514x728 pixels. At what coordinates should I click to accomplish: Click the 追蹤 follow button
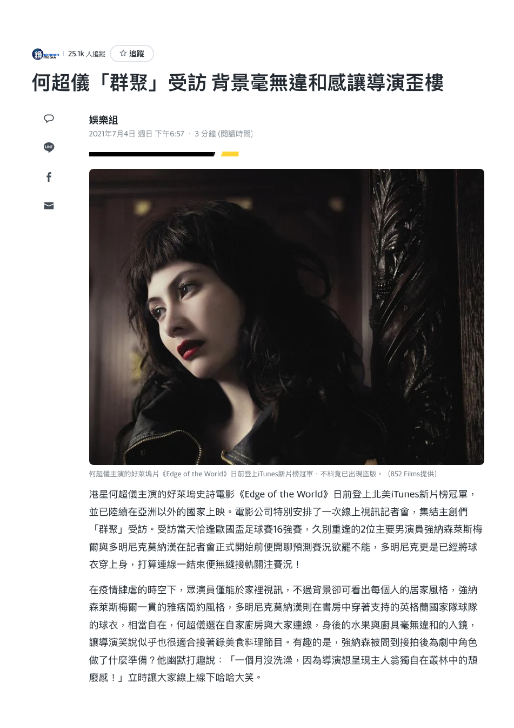click(132, 54)
